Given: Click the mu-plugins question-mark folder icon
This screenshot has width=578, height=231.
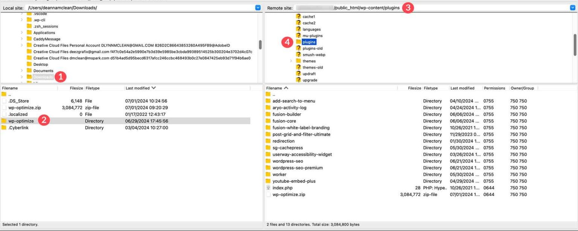Looking at the screenshot, I should [x=299, y=35].
